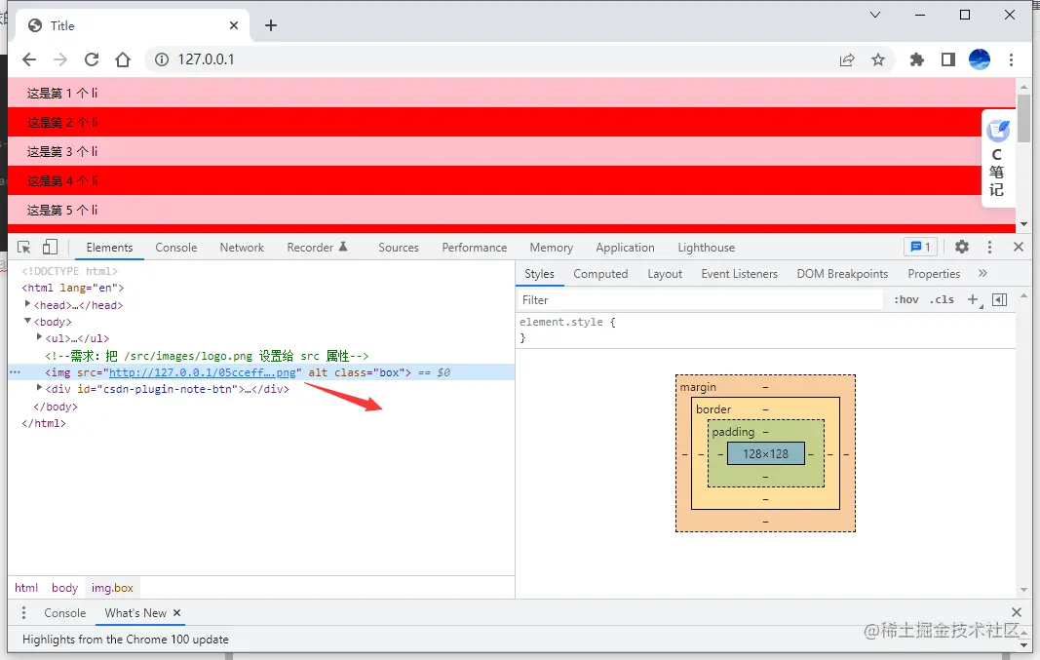Select the Event Listeners sidebar tab
Image resolution: width=1040 pixels, height=660 pixels.
[x=740, y=274]
